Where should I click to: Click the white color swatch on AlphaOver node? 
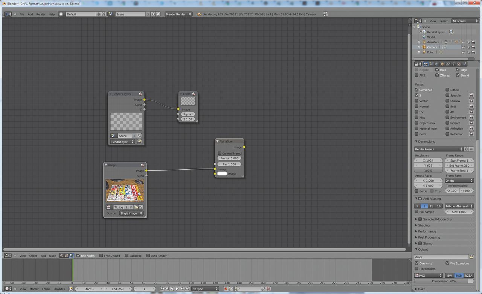click(222, 174)
